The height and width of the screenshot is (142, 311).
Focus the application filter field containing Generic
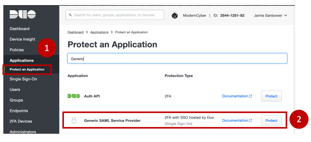(177, 59)
